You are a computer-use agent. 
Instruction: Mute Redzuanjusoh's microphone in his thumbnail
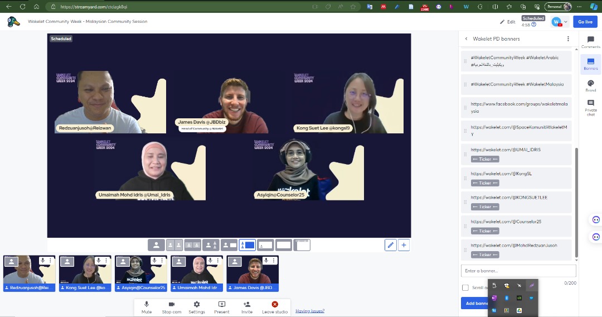coord(42,261)
